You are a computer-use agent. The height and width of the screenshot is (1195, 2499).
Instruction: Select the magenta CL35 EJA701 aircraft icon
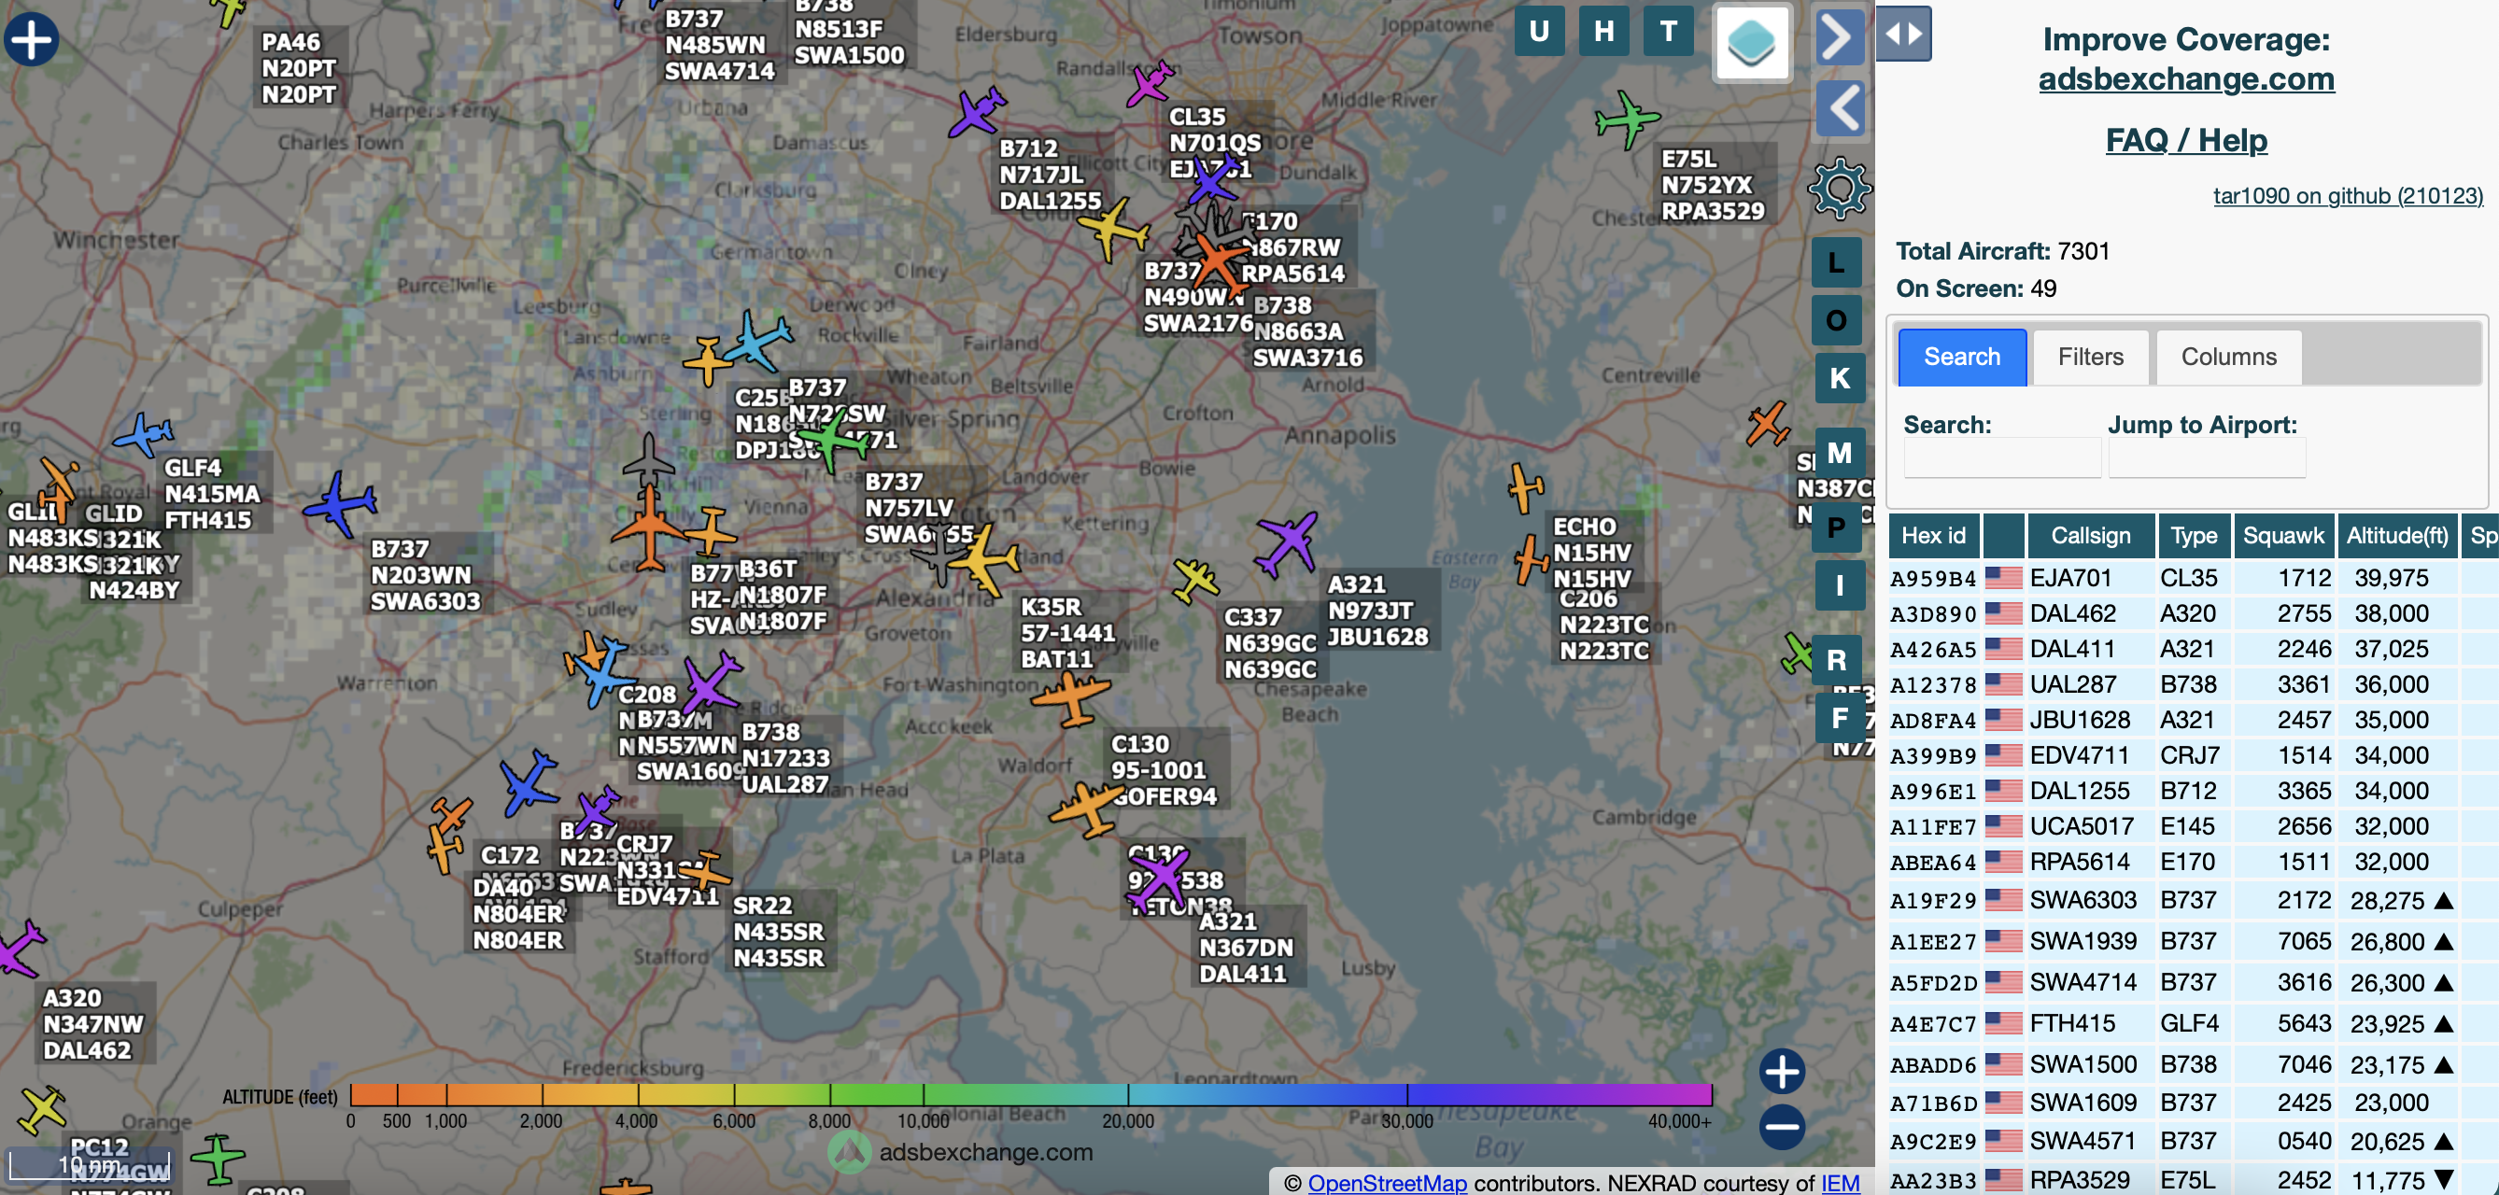[x=1151, y=83]
